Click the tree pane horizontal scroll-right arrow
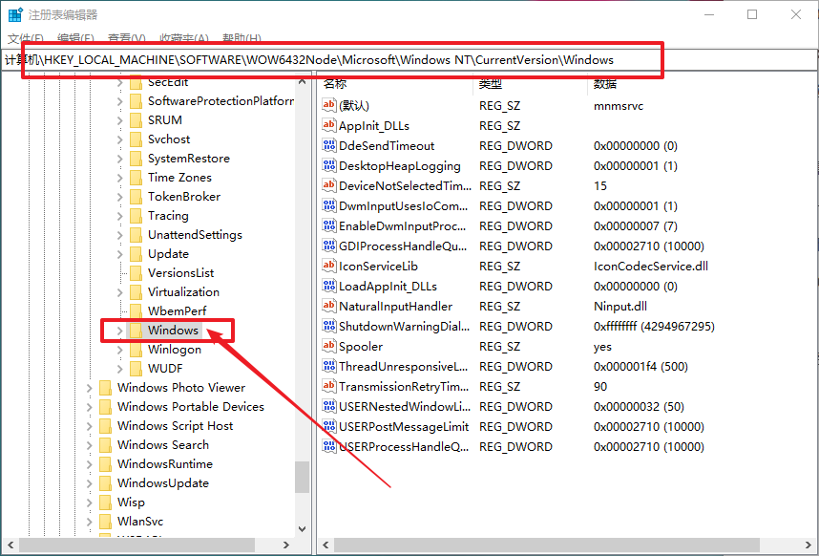This screenshot has width=819, height=556. [286, 545]
